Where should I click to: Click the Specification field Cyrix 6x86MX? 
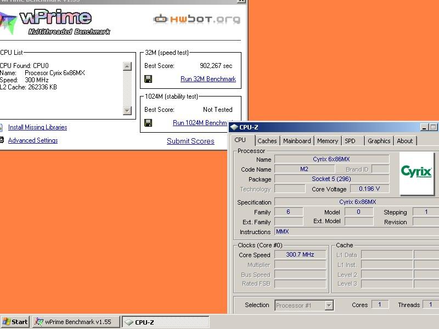(x=357, y=202)
